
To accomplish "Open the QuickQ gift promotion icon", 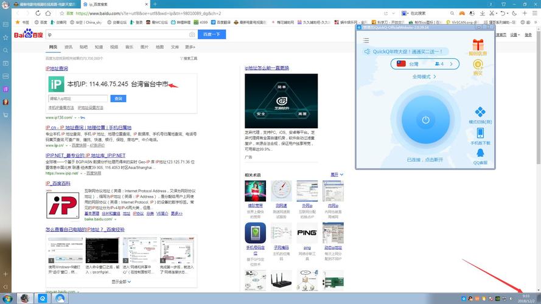I will [x=478, y=45].
